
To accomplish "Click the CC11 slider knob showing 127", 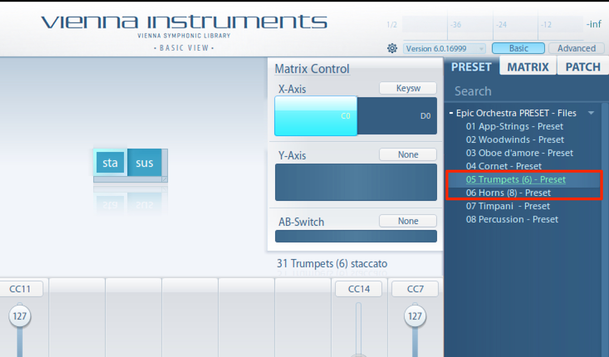I will tap(19, 316).
